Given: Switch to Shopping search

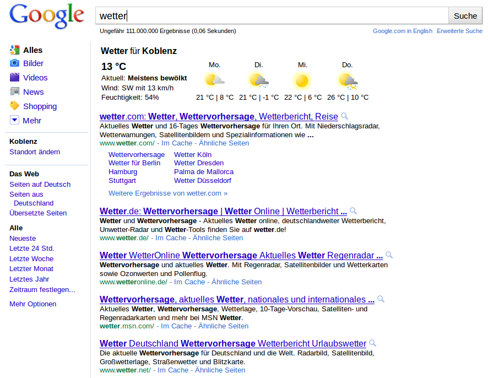Looking at the screenshot, I should (x=40, y=106).
